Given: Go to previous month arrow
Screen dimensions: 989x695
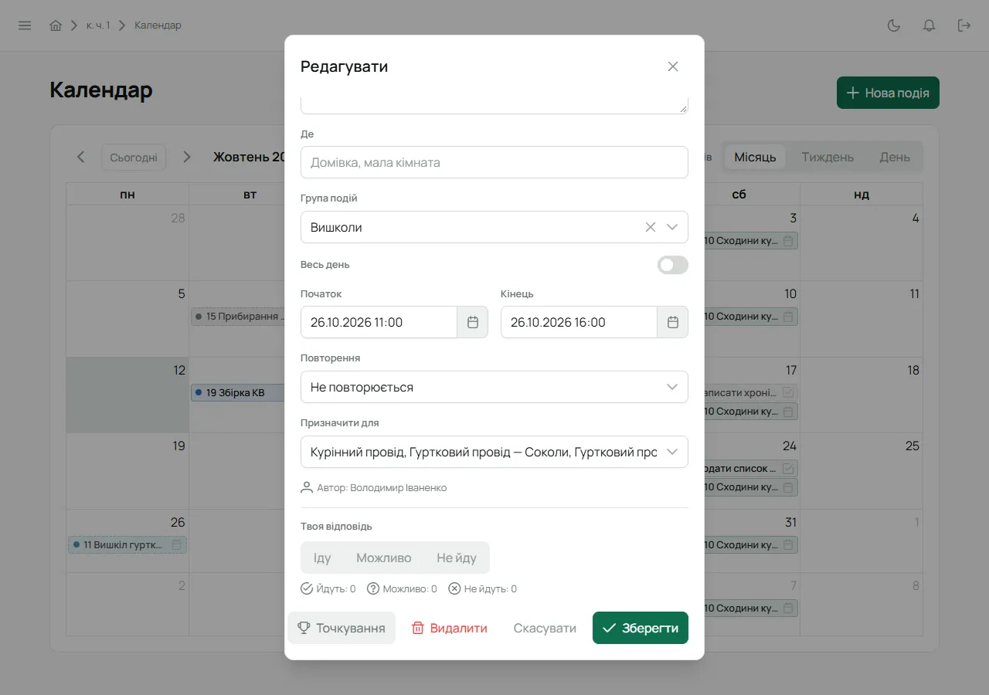Looking at the screenshot, I should [81, 157].
